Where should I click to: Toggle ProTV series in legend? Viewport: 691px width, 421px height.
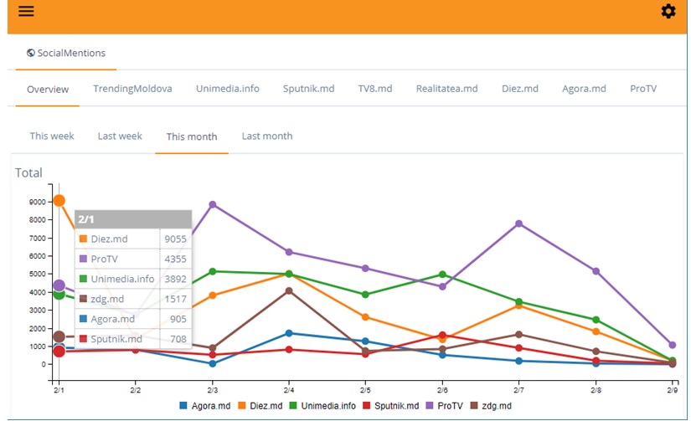444,406
